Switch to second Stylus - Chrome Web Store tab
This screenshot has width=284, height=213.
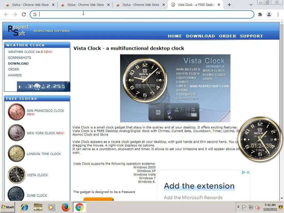[x=85, y=5]
